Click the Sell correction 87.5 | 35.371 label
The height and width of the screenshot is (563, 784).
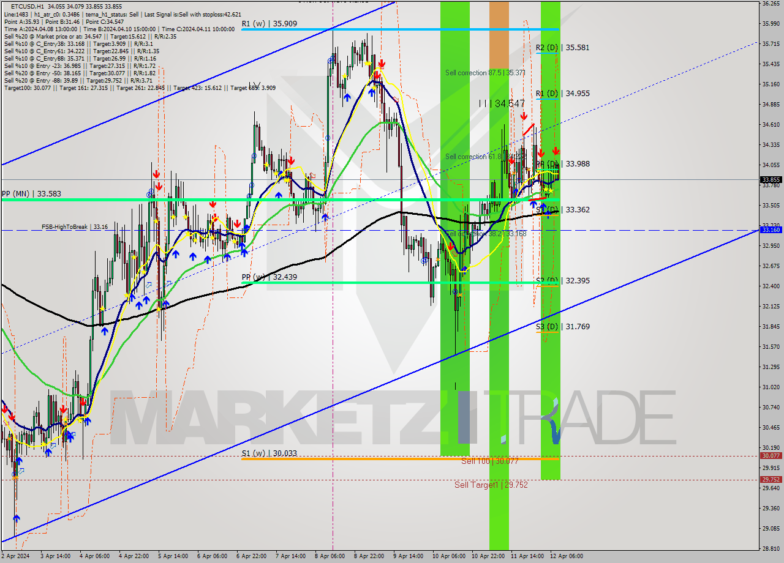click(x=485, y=73)
